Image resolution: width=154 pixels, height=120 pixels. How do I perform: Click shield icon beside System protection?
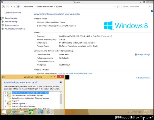pyautogui.click(x=3, y=25)
